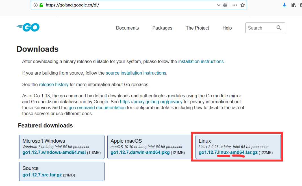This screenshot has width=302, height=186.
Task: Click the Linux card heading
Action: [x=205, y=141]
